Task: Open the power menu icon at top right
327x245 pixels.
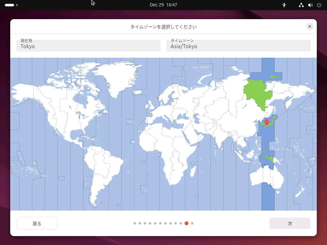Action: [x=318, y=5]
